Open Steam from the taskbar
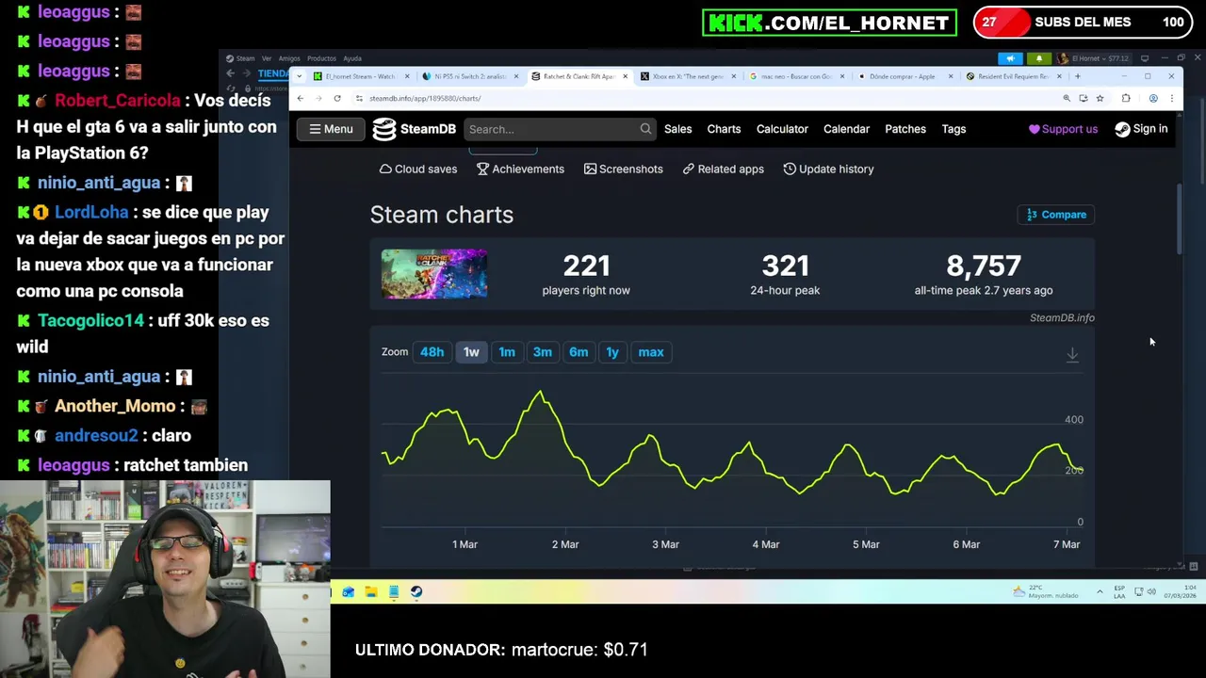Image resolution: width=1206 pixels, height=678 pixels. tap(416, 592)
